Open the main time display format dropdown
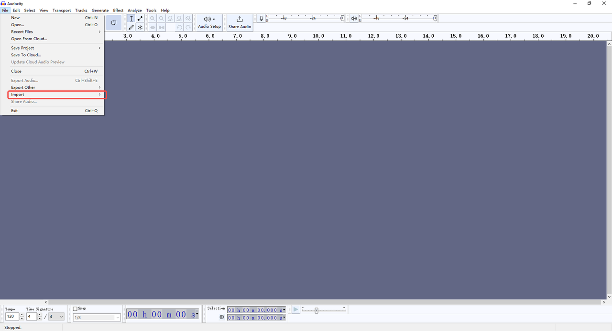The height and width of the screenshot is (331, 612). tap(197, 314)
